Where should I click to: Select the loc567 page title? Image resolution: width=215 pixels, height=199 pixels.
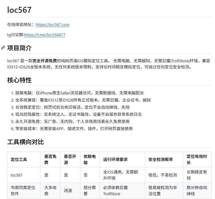pyautogui.click(x=19, y=10)
